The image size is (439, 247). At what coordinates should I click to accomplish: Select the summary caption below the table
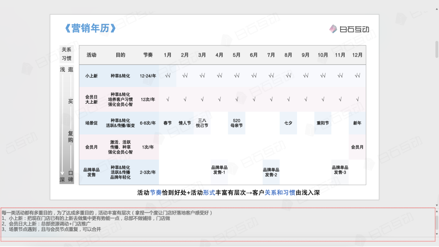[228, 192]
